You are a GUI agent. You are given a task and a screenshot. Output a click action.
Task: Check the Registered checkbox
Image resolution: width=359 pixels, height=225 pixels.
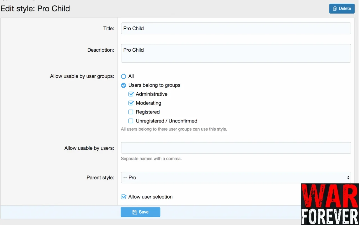click(x=131, y=112)
